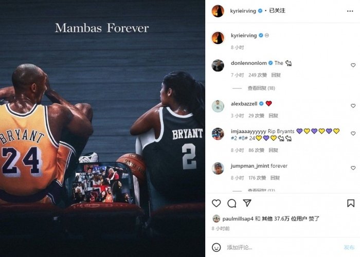Like the post with heart icon

pos(216,203)
